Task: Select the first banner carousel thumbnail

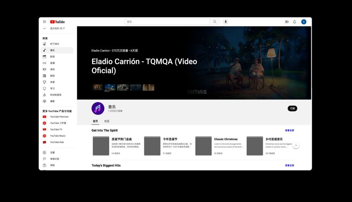Action: tap(97, 88)
